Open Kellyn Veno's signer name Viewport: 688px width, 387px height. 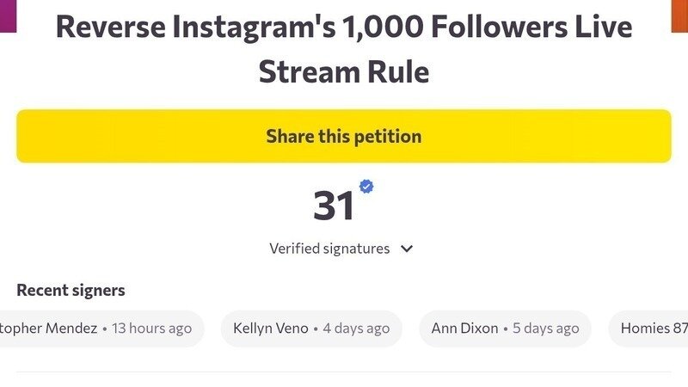tap(271, 329)
